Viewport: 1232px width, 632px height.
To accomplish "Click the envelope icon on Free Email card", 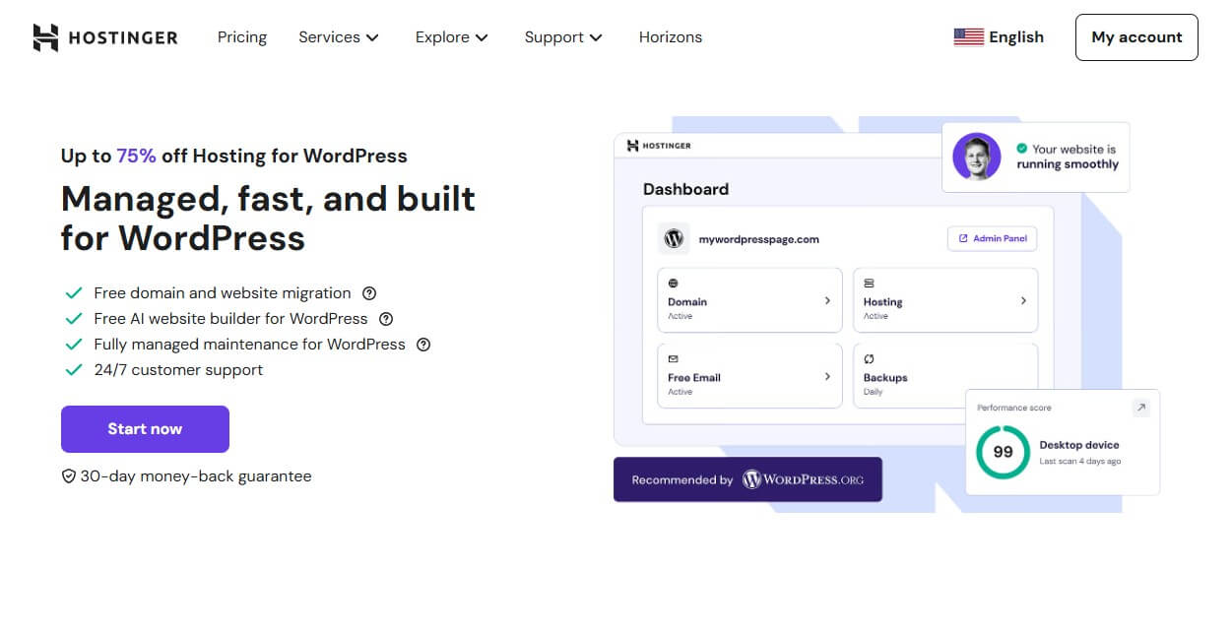I will click(x=673, y=359).
